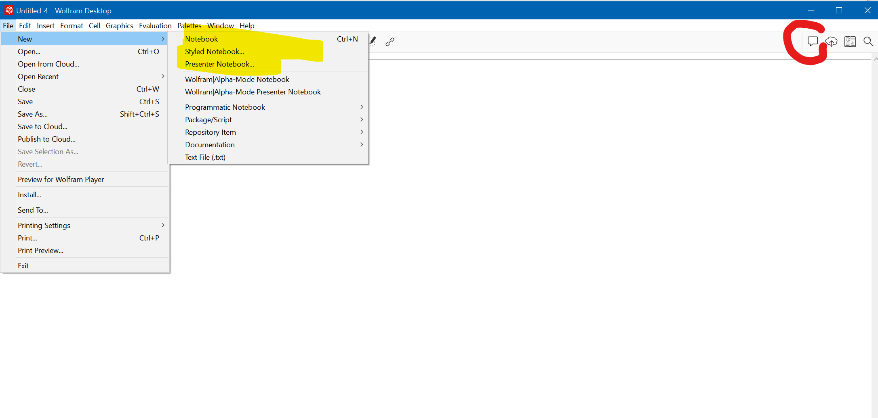Open the Help menu
Screen dimensions: 878x418
click(247, 26)
